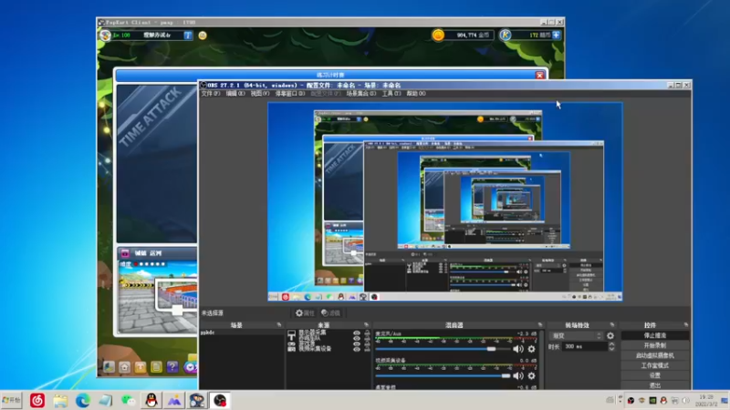Open File Explorer folder icon on taskbar
730x410 pixels.
[60, 400]
